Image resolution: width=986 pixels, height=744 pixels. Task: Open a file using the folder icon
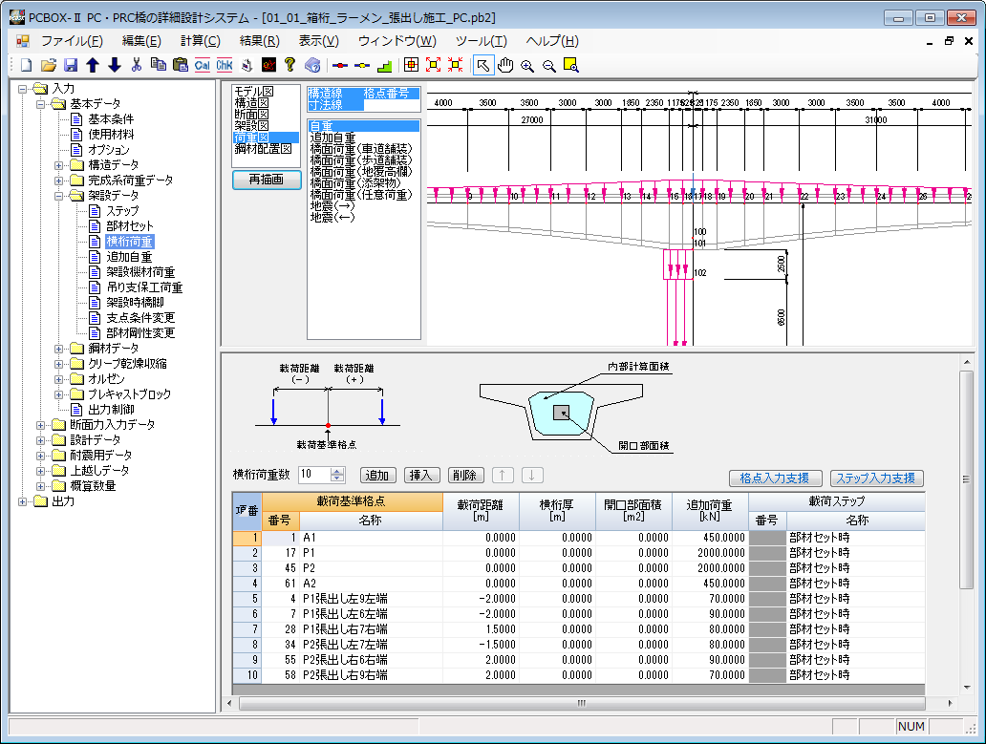pyautogui.click(x=48, y=65)
